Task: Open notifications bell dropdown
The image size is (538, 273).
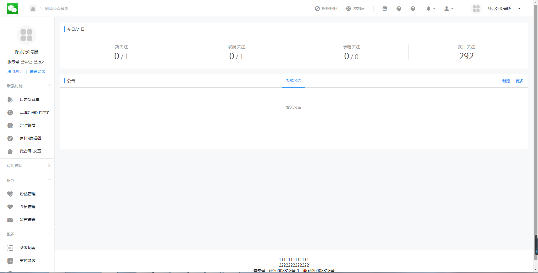Action: click(x=431, y=9)
